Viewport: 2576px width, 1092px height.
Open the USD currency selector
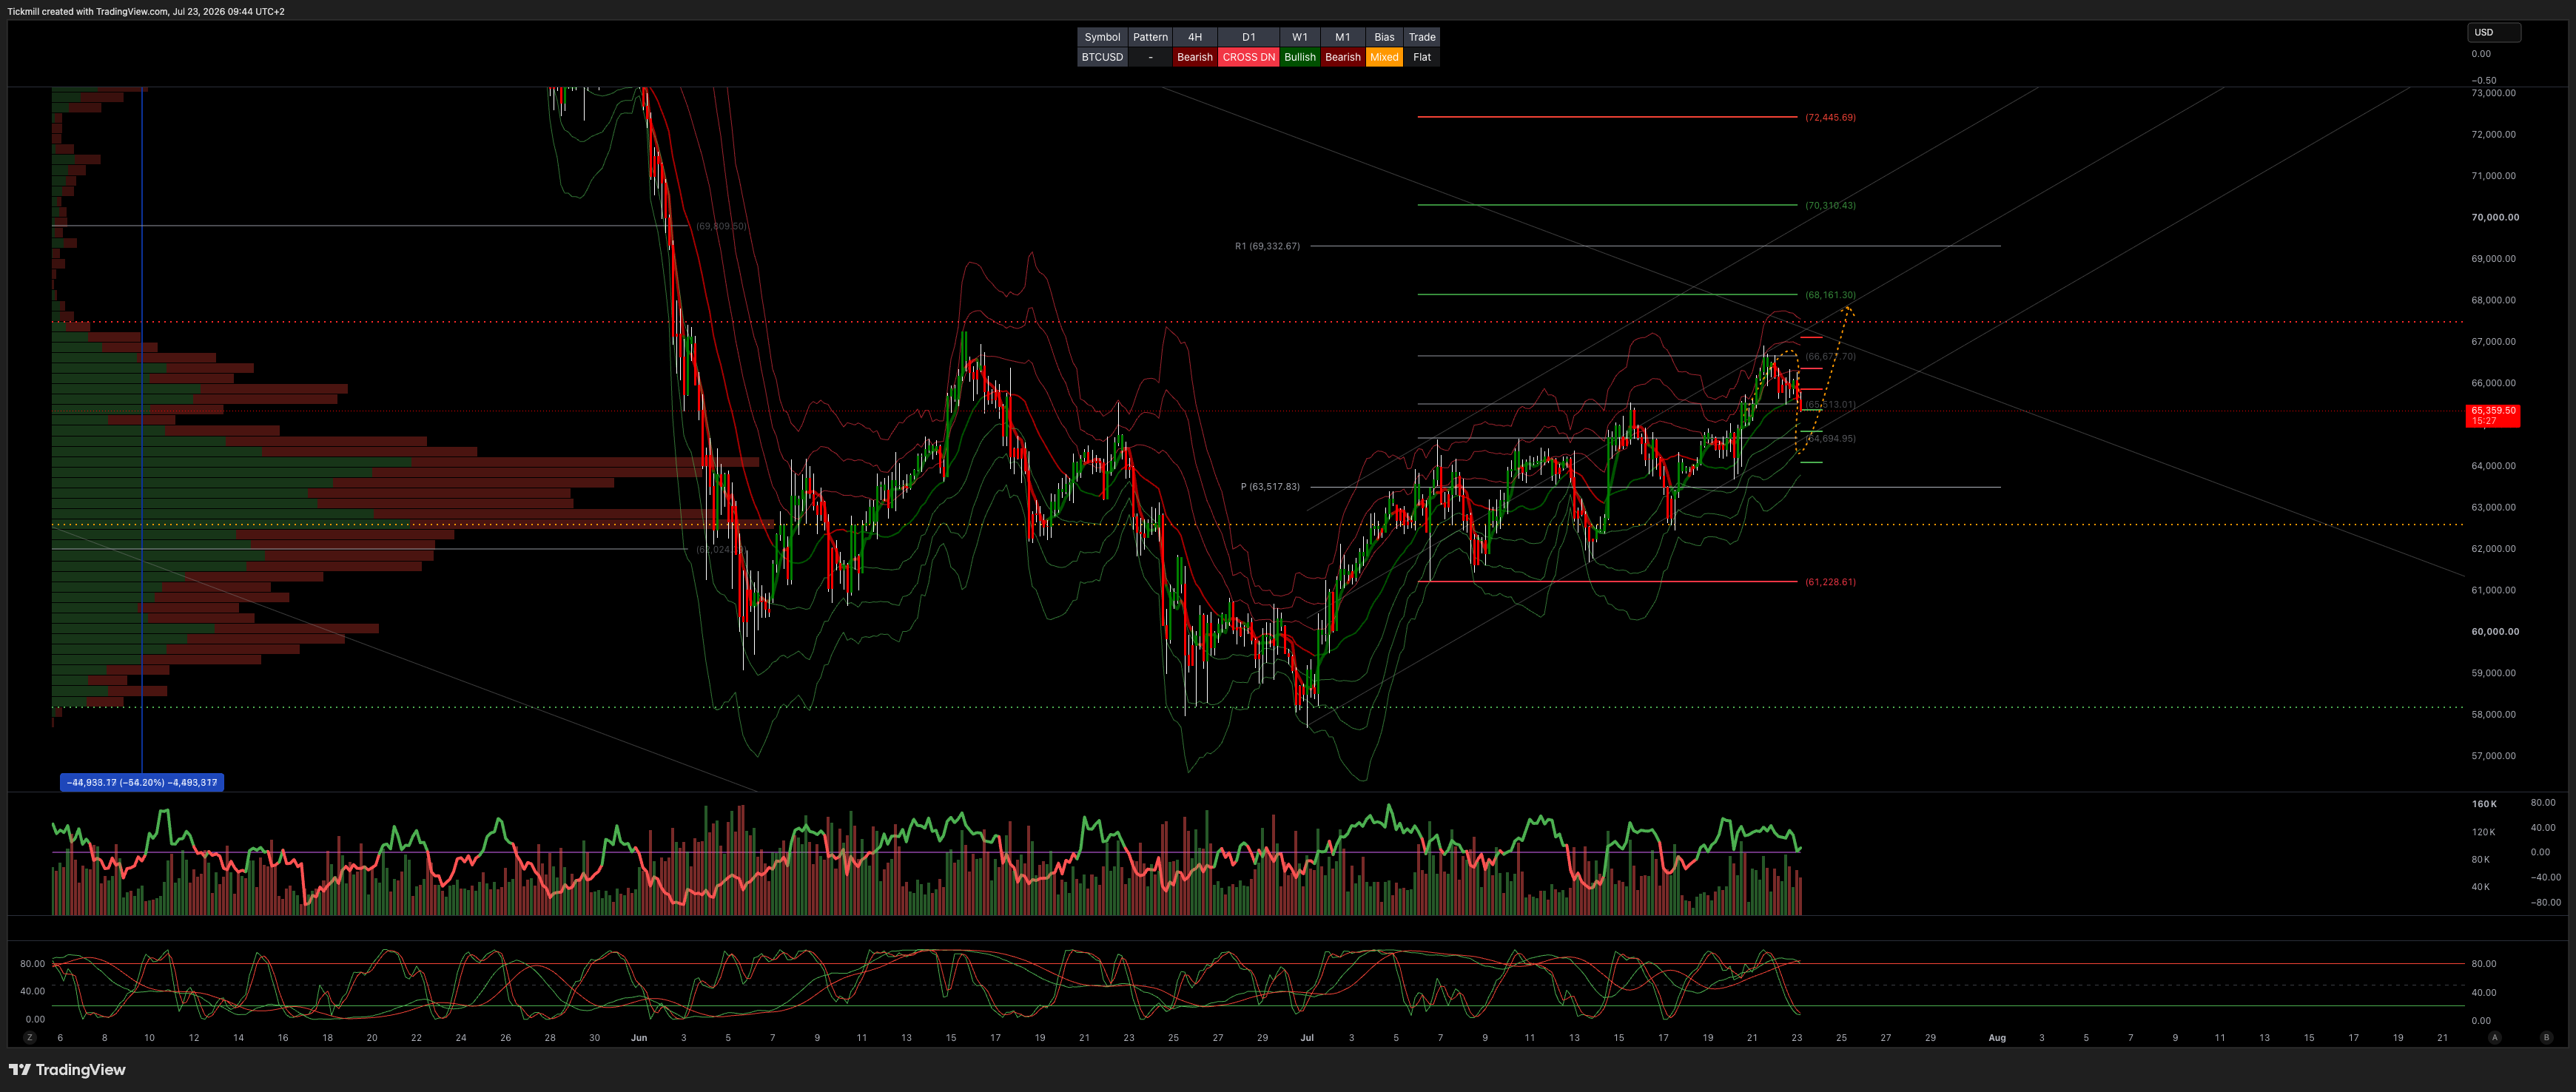point(2494,32)
